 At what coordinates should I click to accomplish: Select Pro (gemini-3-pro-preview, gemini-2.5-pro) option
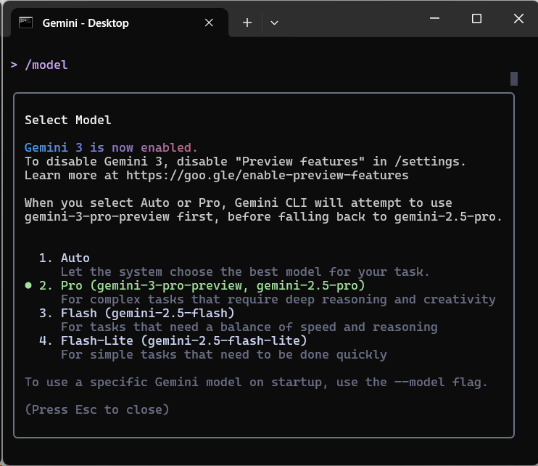(212, 285)
